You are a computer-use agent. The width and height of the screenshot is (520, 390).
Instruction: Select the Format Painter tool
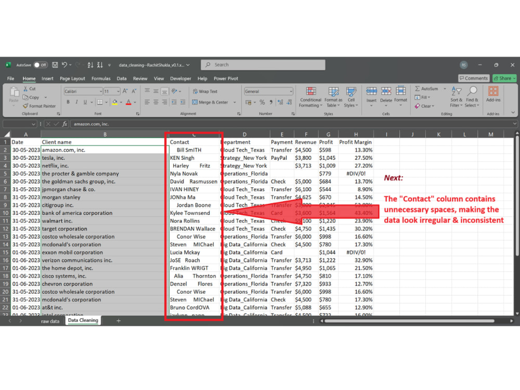point(39,106)
